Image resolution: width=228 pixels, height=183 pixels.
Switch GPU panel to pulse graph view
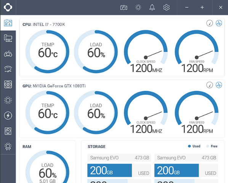tap(219, 85)
